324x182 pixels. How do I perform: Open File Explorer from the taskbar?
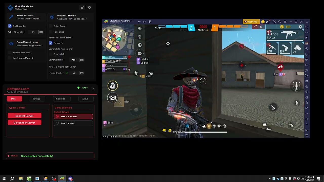[x=21, y=179]
